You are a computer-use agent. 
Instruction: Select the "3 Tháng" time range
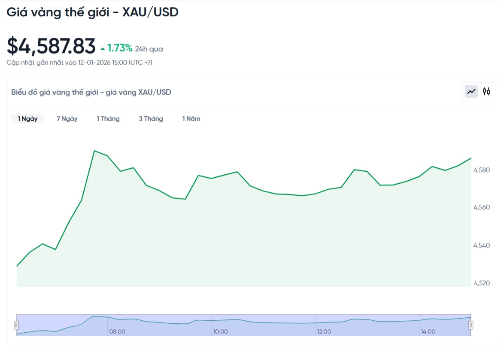pos(151,119)
